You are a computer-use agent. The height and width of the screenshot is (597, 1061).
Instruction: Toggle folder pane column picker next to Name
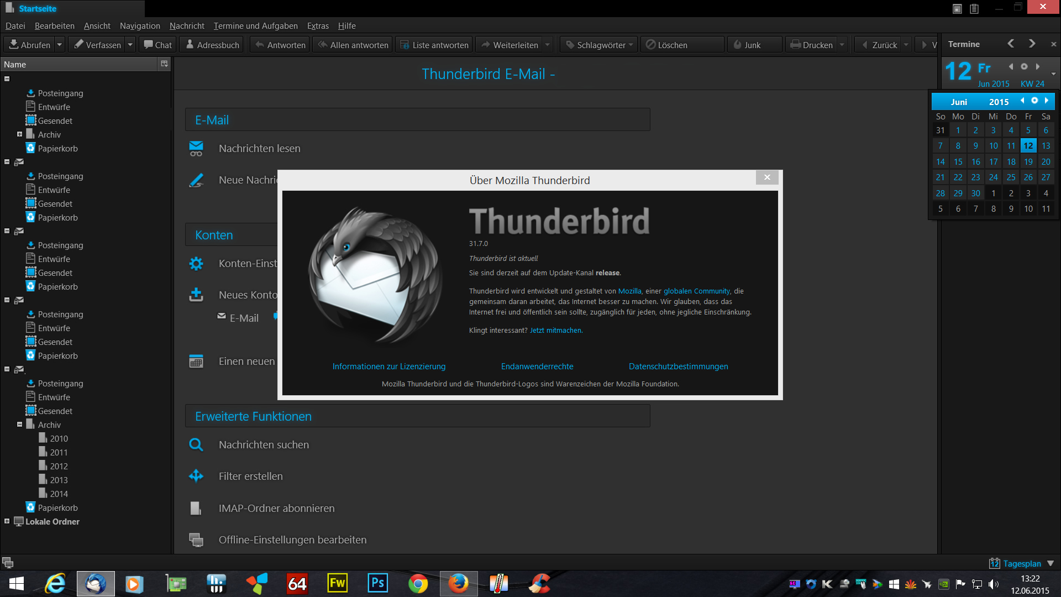164,64
